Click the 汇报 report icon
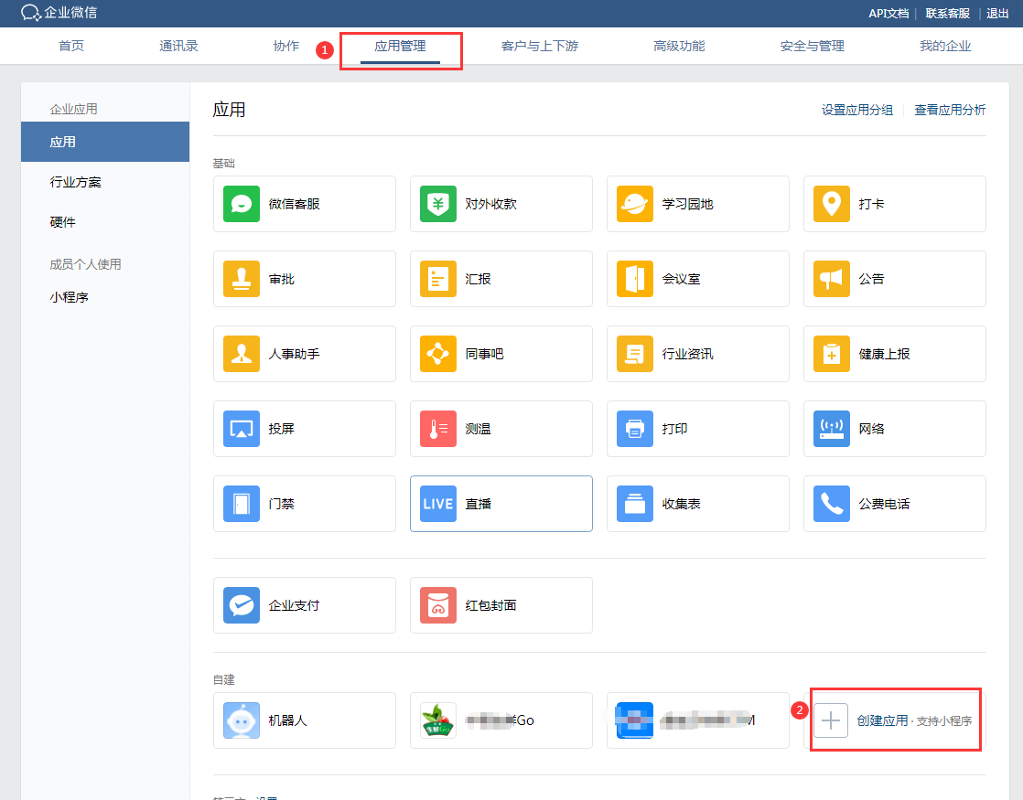Screen dimensions: 1023x800 [438, 279]
